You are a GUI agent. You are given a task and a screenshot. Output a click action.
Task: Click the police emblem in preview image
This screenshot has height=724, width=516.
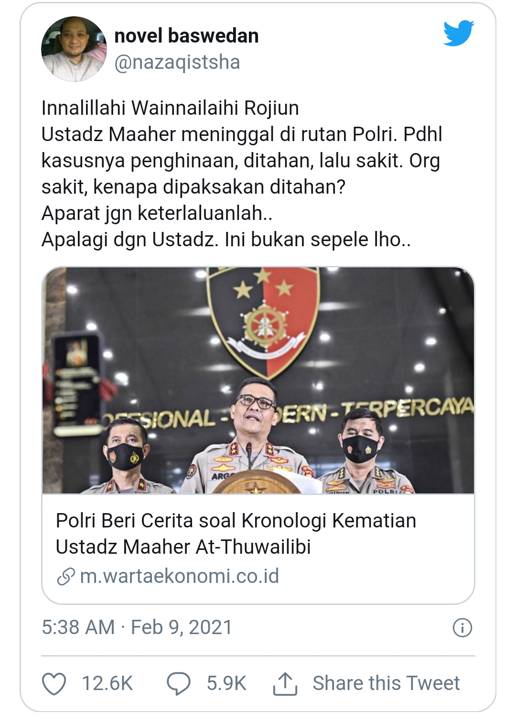click(x=264, y=321)
